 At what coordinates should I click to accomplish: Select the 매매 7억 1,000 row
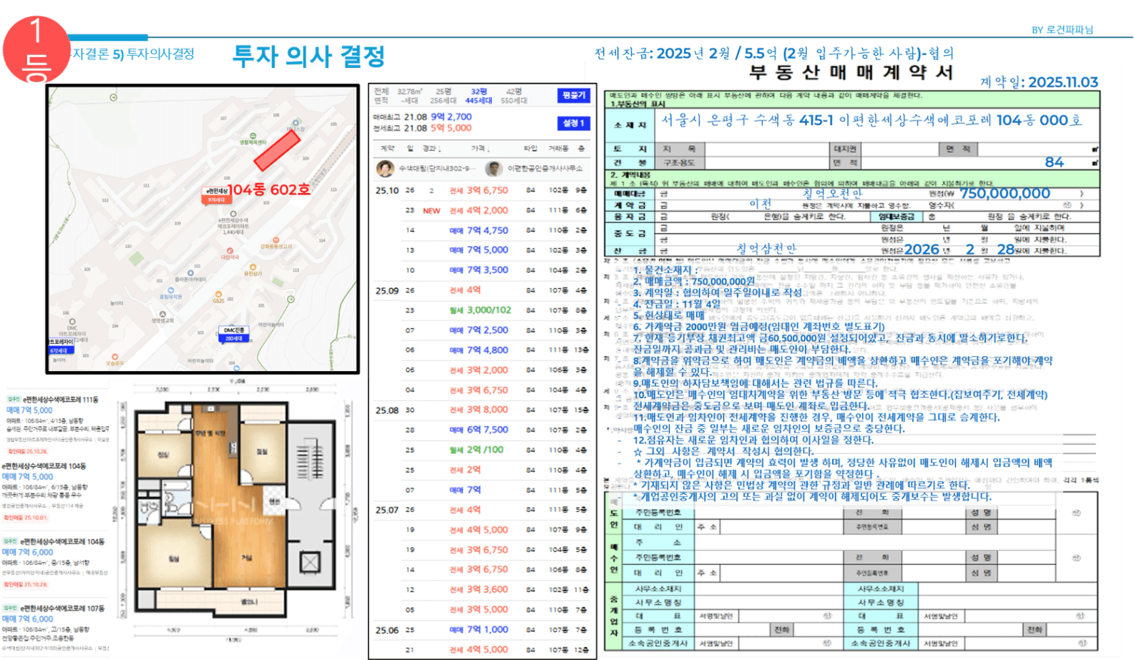[x=482, y=630]
